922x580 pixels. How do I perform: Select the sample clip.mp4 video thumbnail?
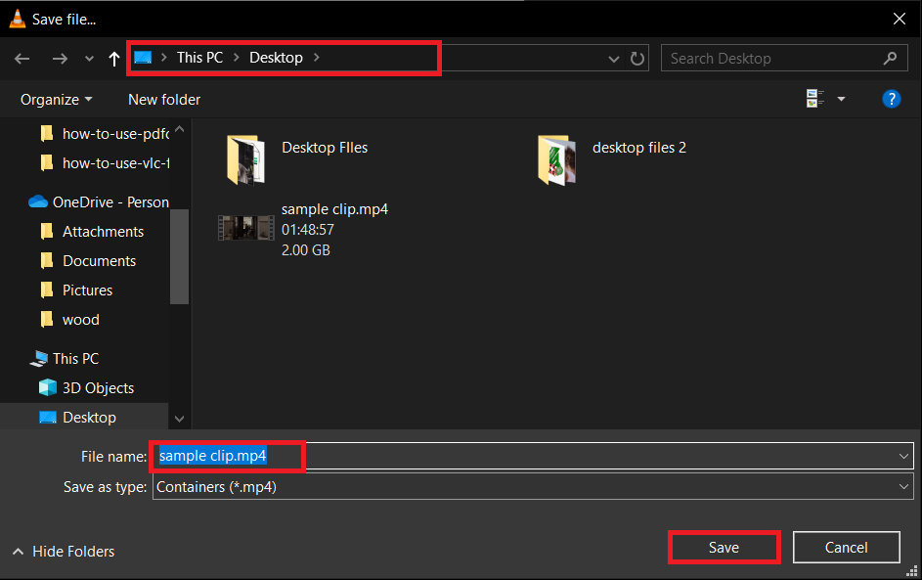[x=245, y=227]
